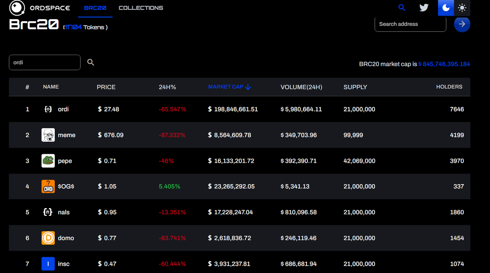Switch to light mode sun toggle
Screen dimensions: 490x273
click(x=462, y=8)
